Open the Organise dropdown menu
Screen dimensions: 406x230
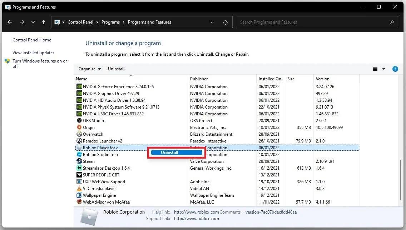point(90,69)
